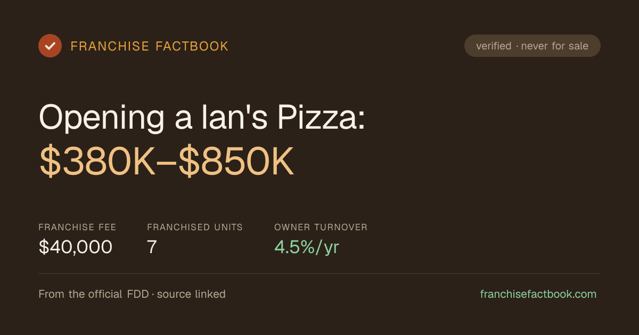Click the word FACTBOOK in header
This screenshot has height=335, width=639.
click(x=192, y=46)
